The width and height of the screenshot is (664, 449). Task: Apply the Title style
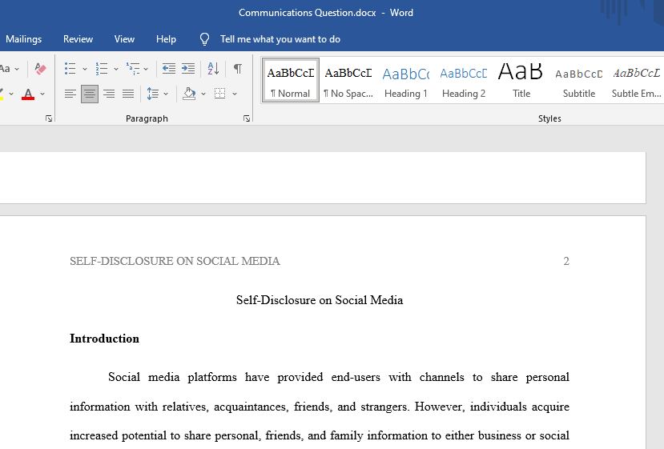coord(521,80)
